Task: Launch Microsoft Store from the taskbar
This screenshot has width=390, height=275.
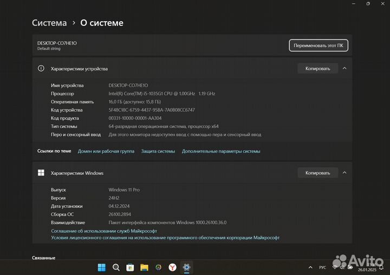Action: pyautogui.click(x=130, y=267)
